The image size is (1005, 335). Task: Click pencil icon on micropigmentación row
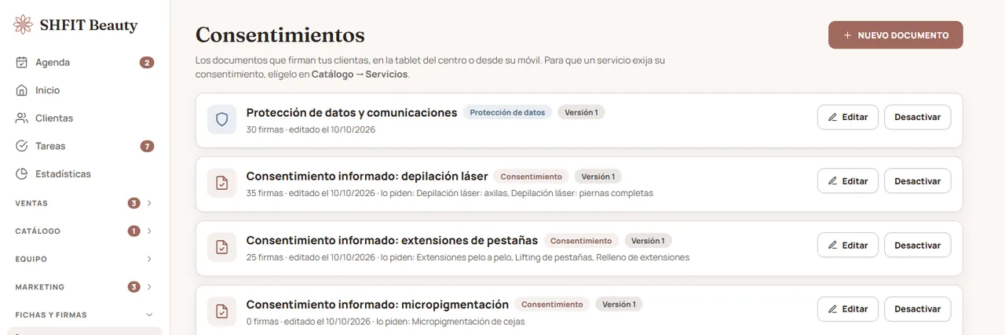(833, 309)
